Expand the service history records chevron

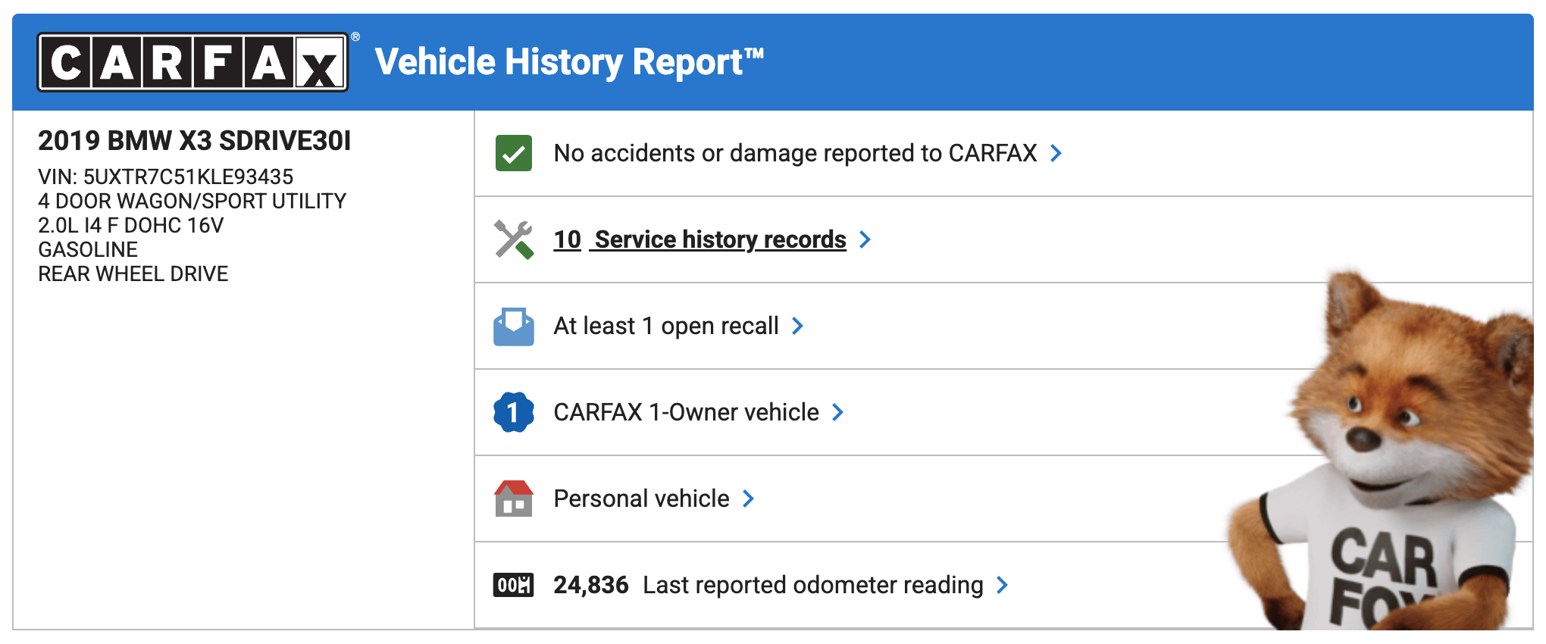tap(865, 239)
